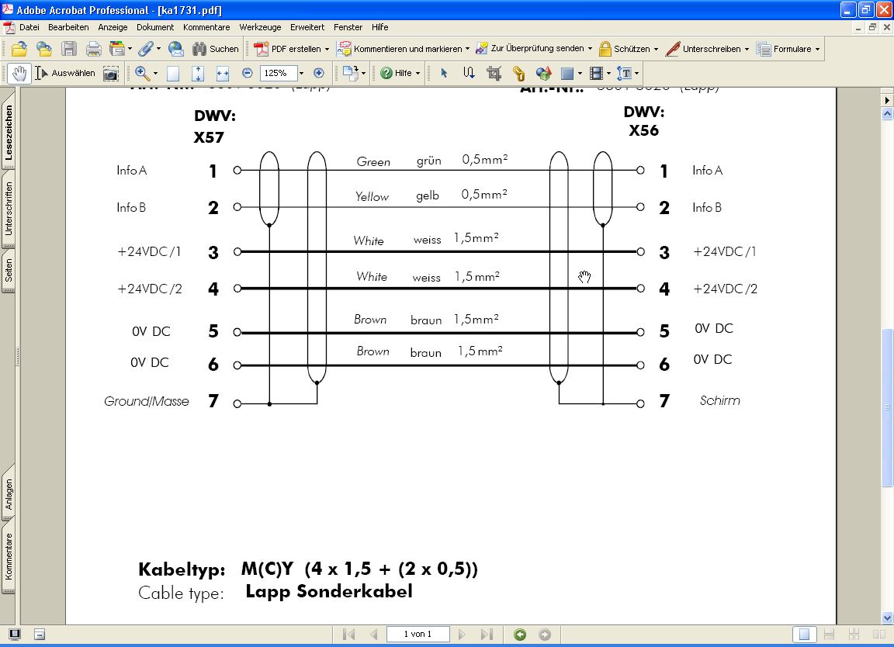Viewport: 894px width, 647px height.
Task: Fit page to window width icon
Action: [223, 73]
